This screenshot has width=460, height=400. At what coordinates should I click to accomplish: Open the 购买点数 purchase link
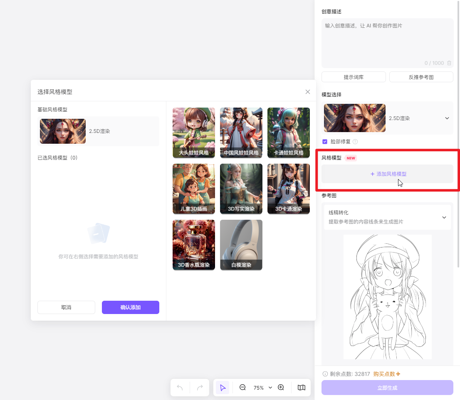(x=387, y=374)
